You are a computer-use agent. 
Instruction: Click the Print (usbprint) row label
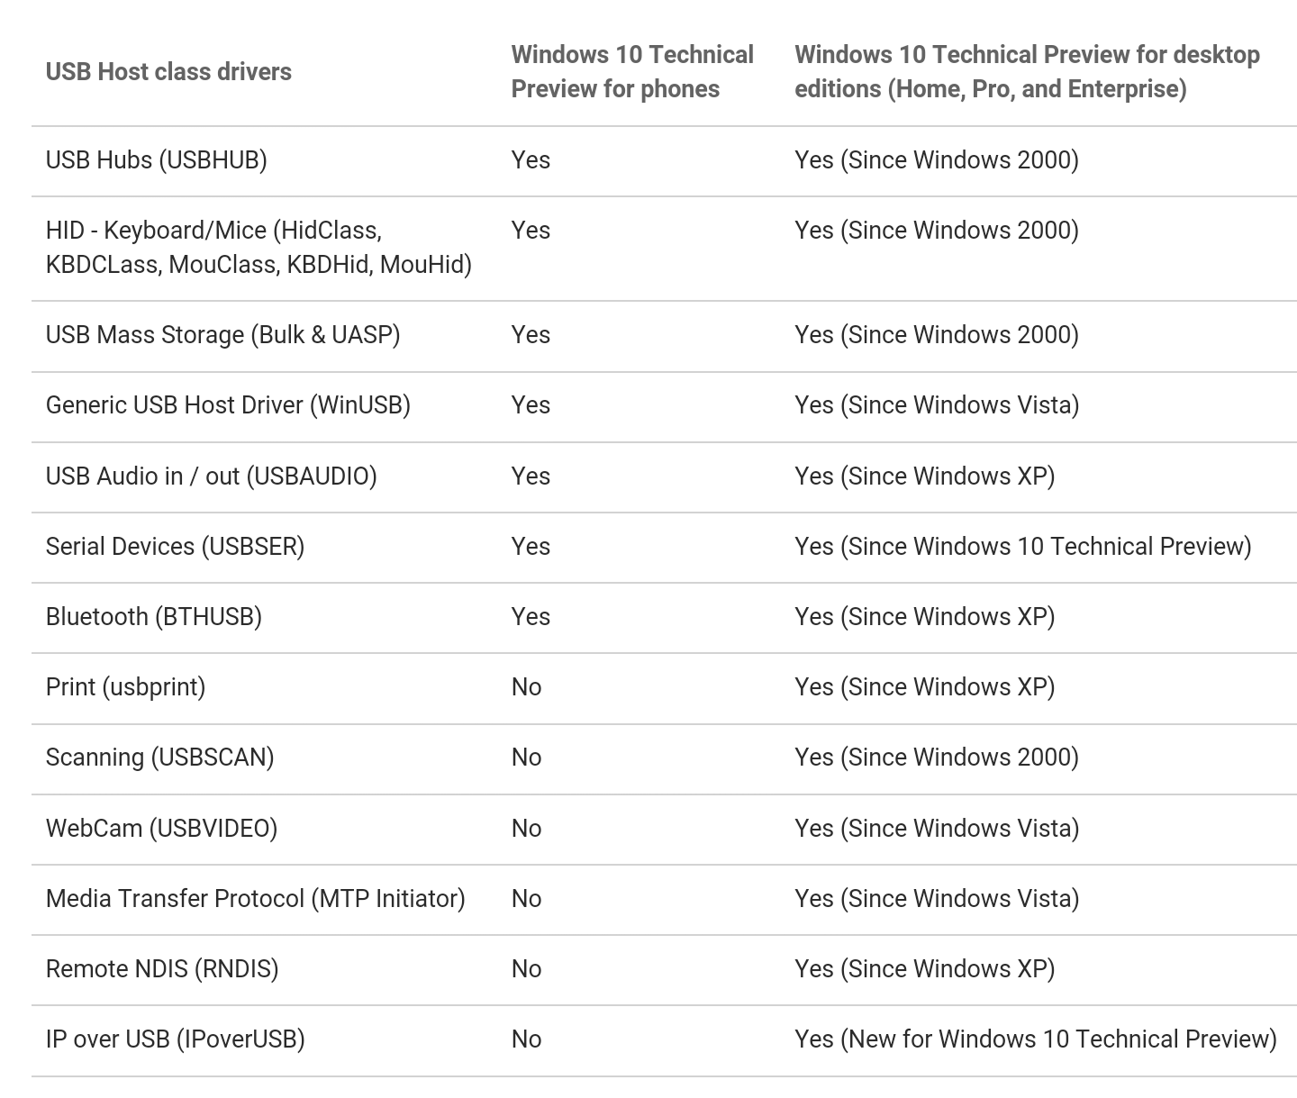pyautogui.click(x=125, y=687)
